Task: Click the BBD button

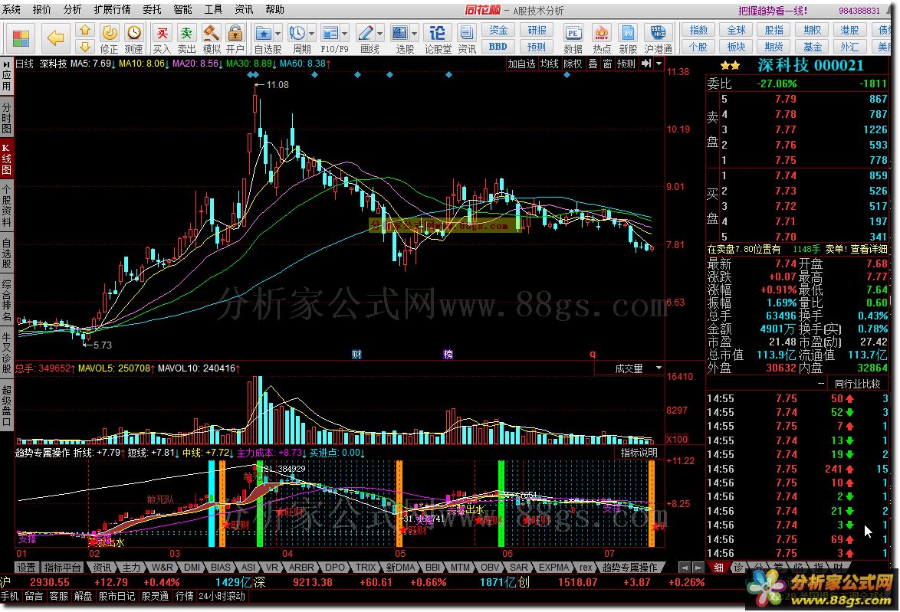Action: coord(498,47)
